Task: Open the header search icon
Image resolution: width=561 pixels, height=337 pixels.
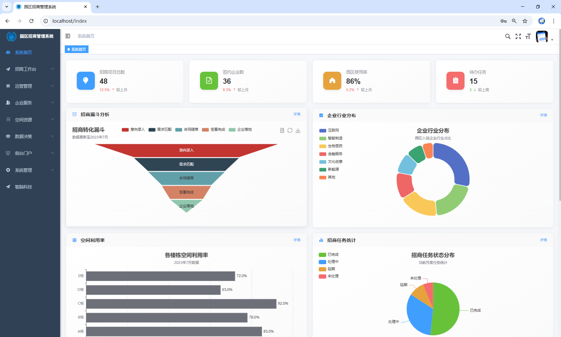Action: 508,36
